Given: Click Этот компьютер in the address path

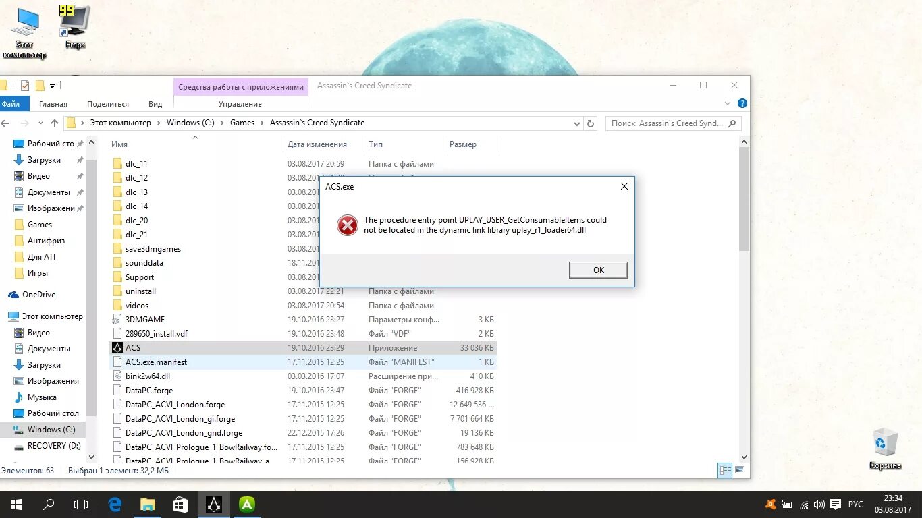Looking at the screenshot, I should tap(121, 123).
